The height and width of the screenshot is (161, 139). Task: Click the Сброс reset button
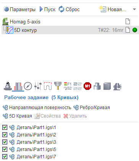[69, 9]
